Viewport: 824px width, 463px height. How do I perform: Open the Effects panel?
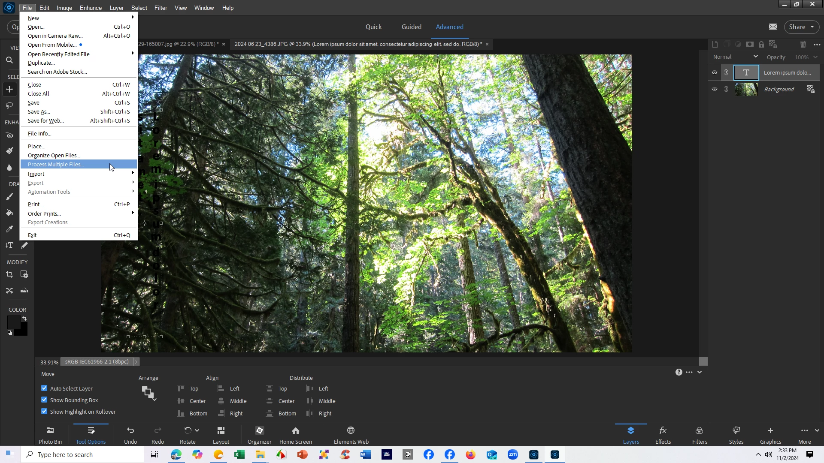pos(663,435)
